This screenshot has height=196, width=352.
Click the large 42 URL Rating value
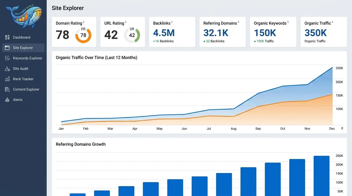point(111,35)
